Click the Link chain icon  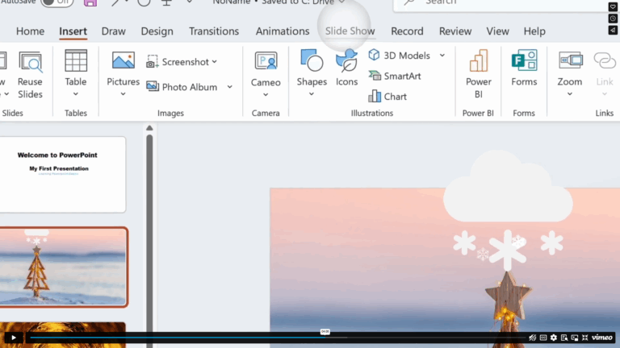(x=604, y=60)
